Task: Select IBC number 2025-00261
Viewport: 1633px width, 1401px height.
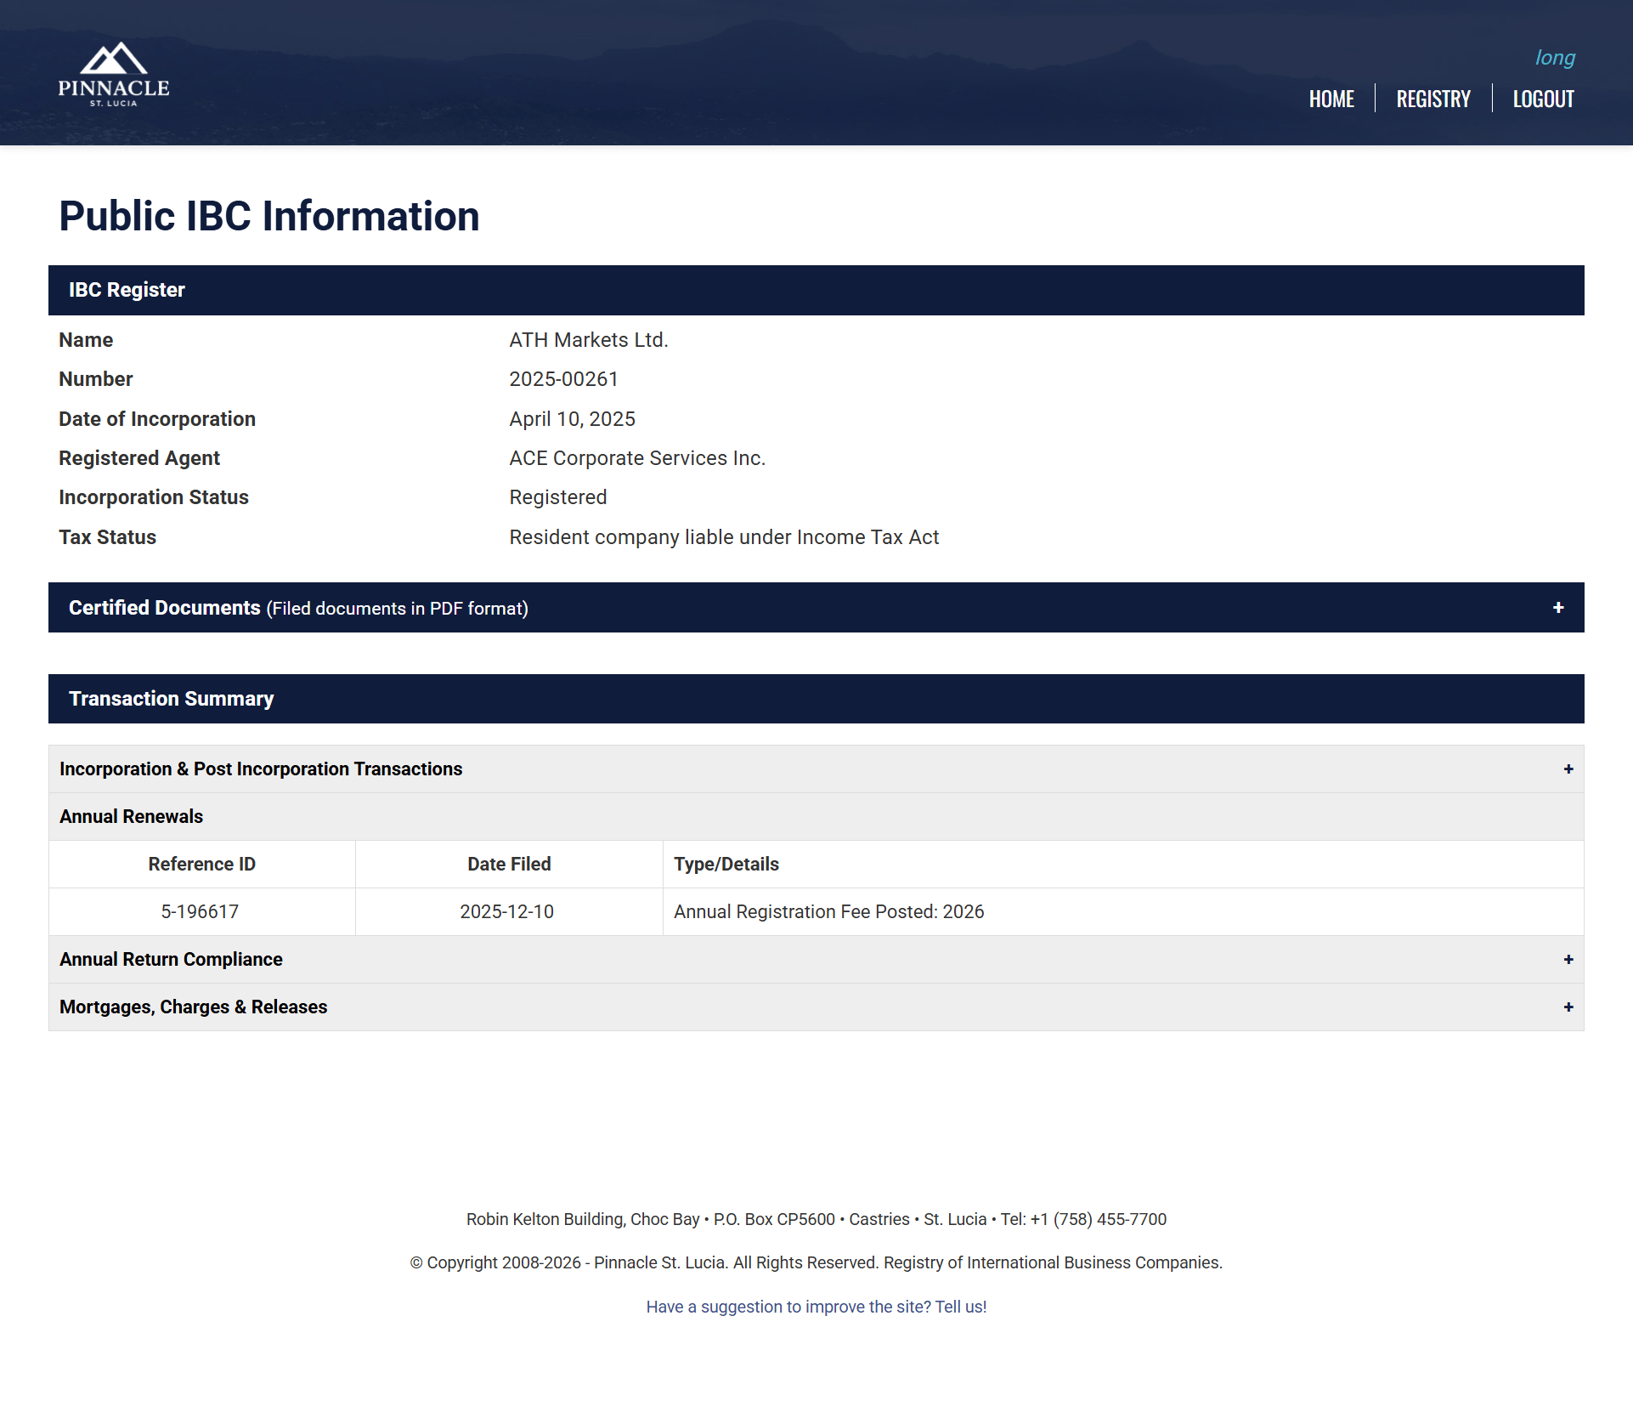Action: (564, 379)
